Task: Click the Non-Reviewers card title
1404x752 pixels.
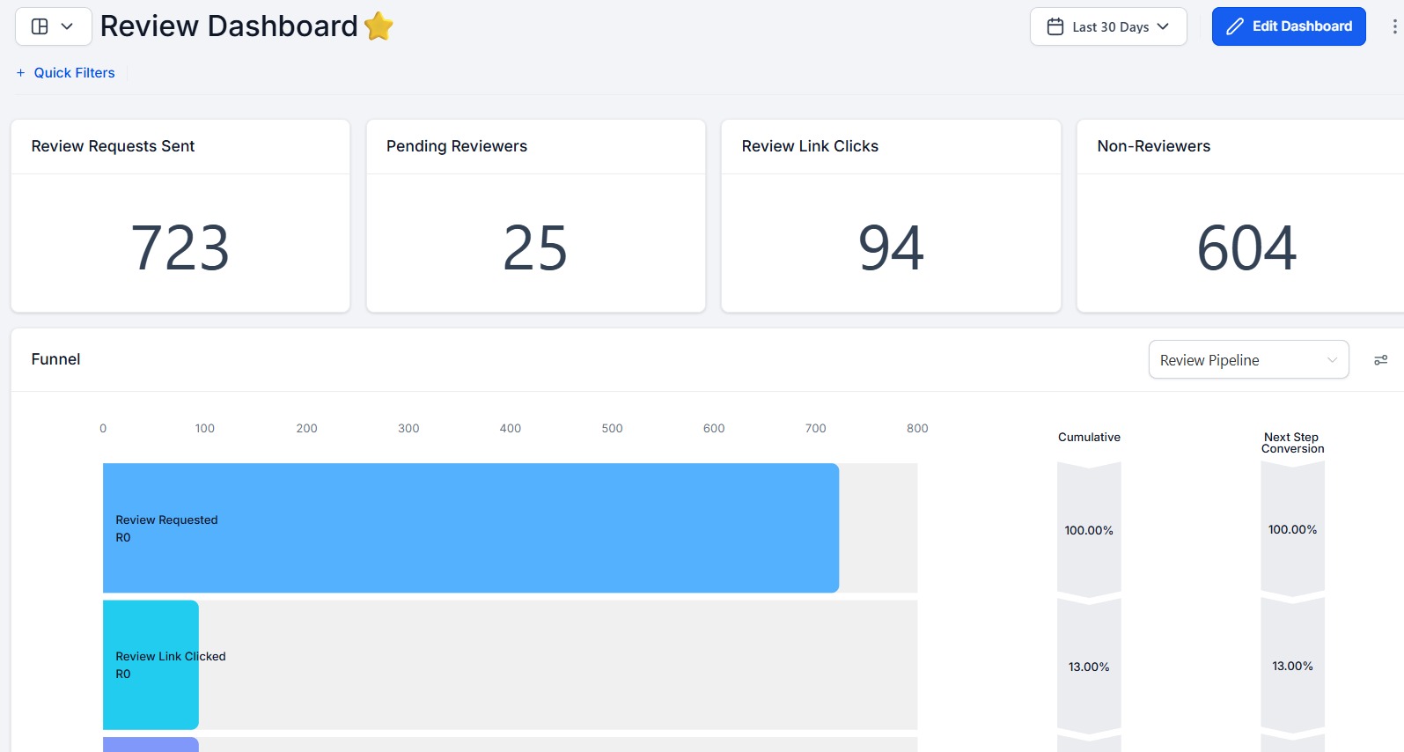Action: [x=1153, y=146]
